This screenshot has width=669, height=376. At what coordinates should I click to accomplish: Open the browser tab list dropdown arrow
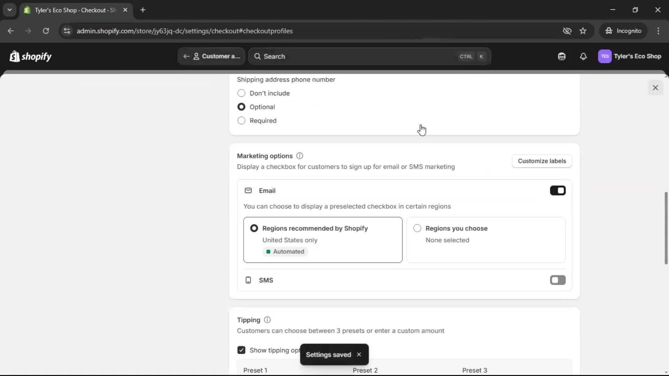(x=9, y=10)
